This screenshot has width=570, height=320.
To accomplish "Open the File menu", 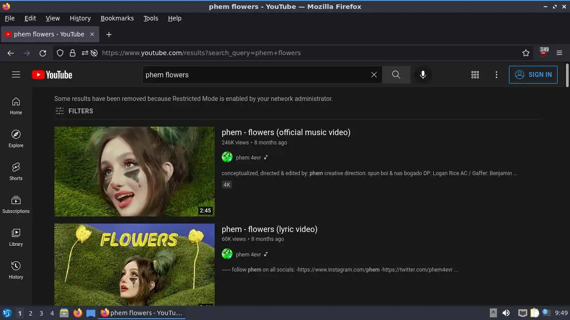I will (x=9, y=18).
